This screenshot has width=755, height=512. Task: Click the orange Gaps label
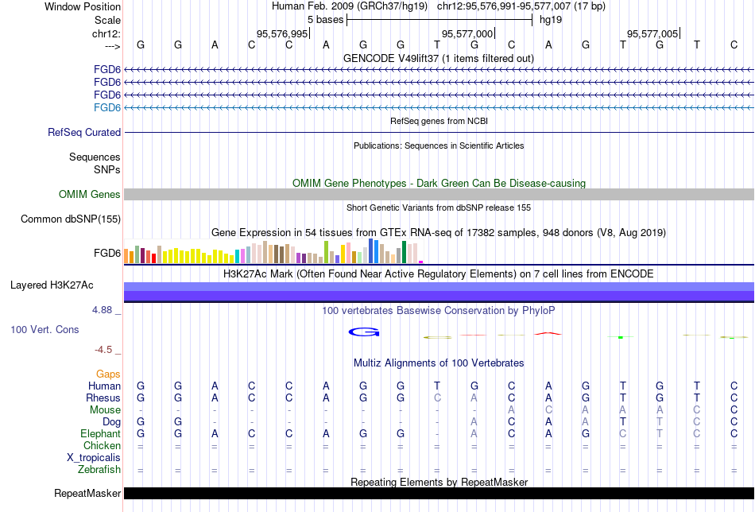pyautogui.click(x=108, y=374)
